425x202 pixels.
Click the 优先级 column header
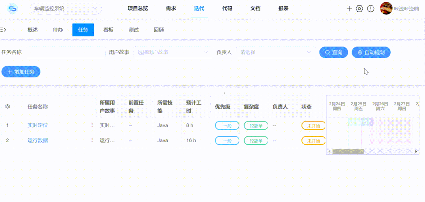[x=223, y=107]
